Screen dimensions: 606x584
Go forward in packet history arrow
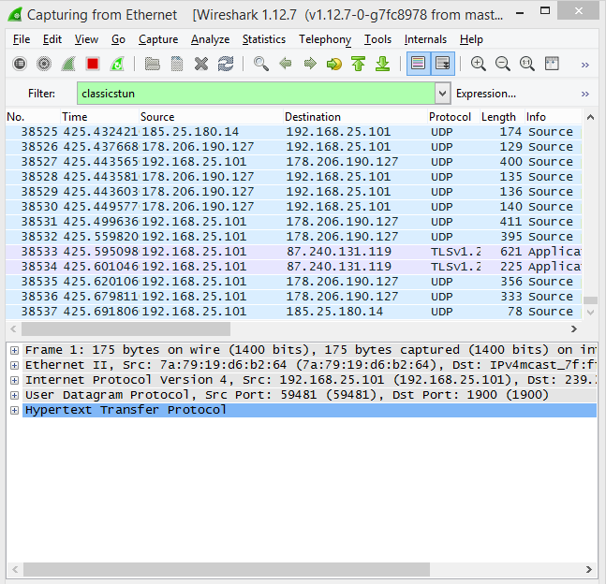click(310, 64)
